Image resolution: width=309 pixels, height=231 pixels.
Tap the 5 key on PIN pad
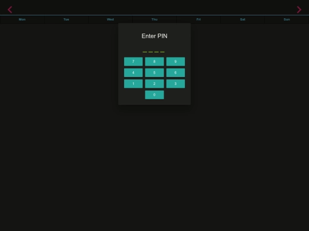[154, 72]
